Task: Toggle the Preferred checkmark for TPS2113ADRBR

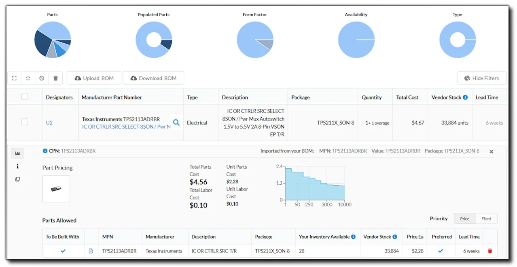Action: [x=441, y=251]
